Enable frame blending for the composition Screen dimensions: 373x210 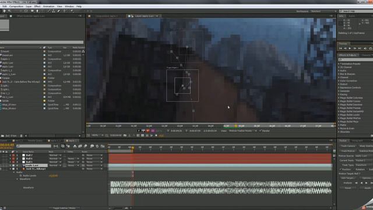(x=80, y=146)
